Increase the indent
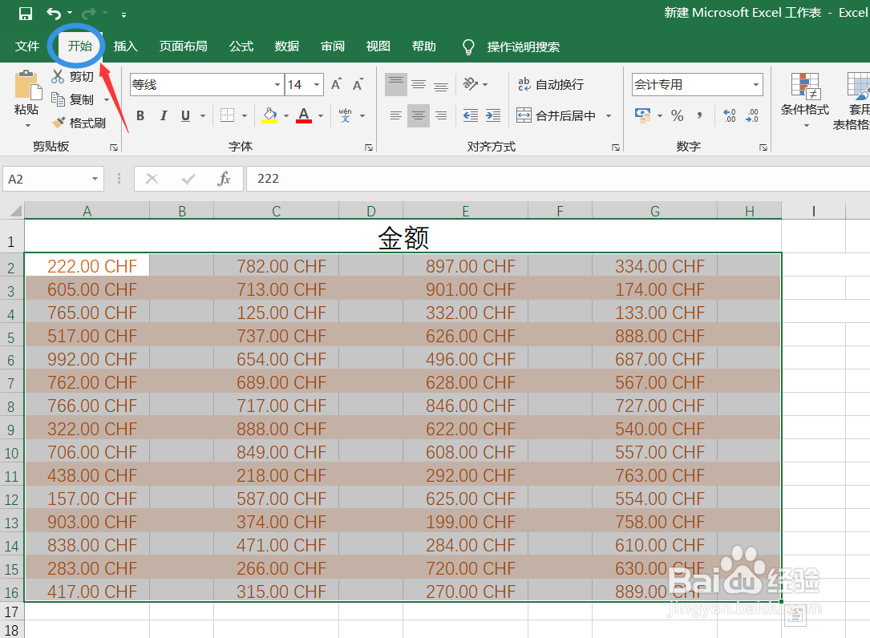 point(492,115)
